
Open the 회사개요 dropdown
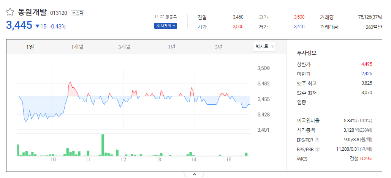coord(166,26)
